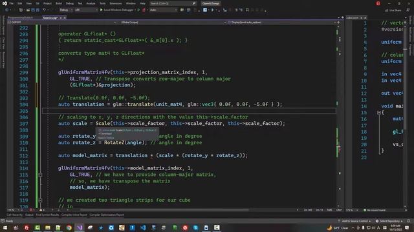The image size is (414, 232).
Task: Open the Help menu
Action: tap(142, 3)
